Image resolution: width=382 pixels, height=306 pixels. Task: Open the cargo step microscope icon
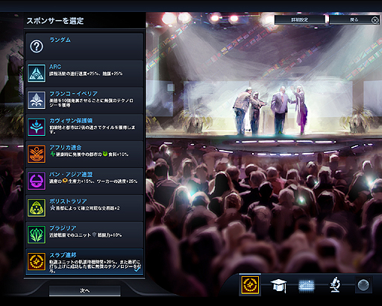point(335,284)
